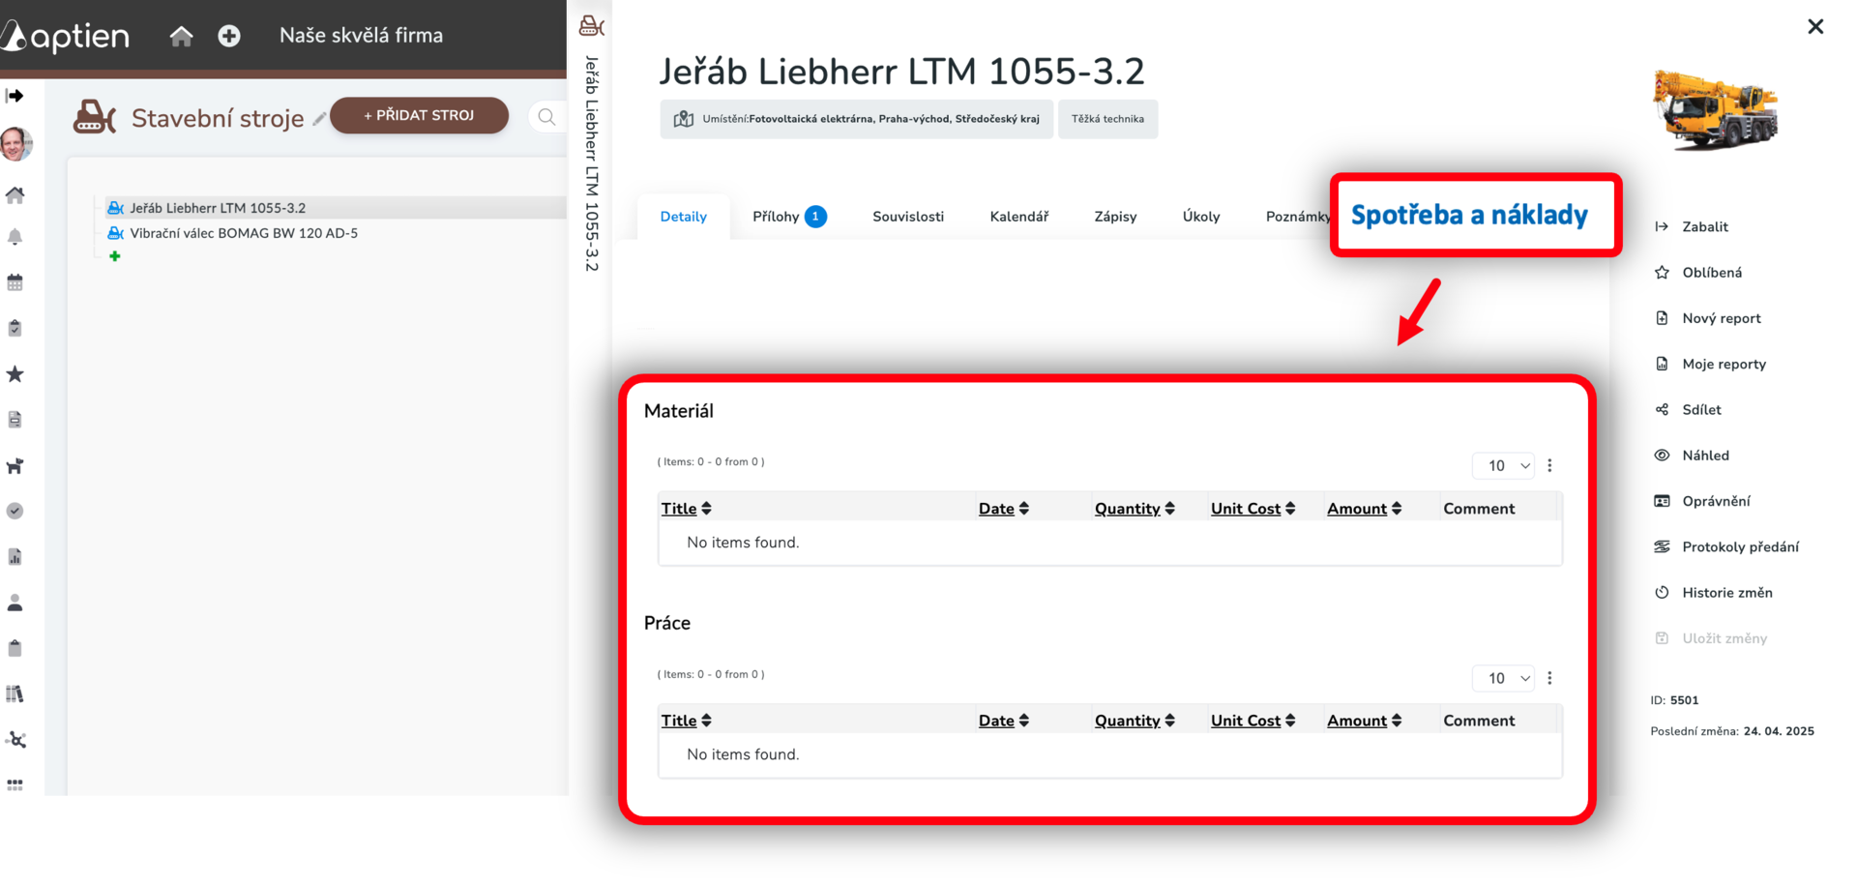Screen dimensions: 1857x884
Task: Click the plus circle add icon
Action: point(229,36)
